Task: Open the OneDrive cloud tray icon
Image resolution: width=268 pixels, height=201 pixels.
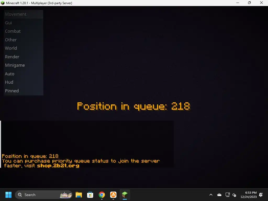Action: pos(219,195)
